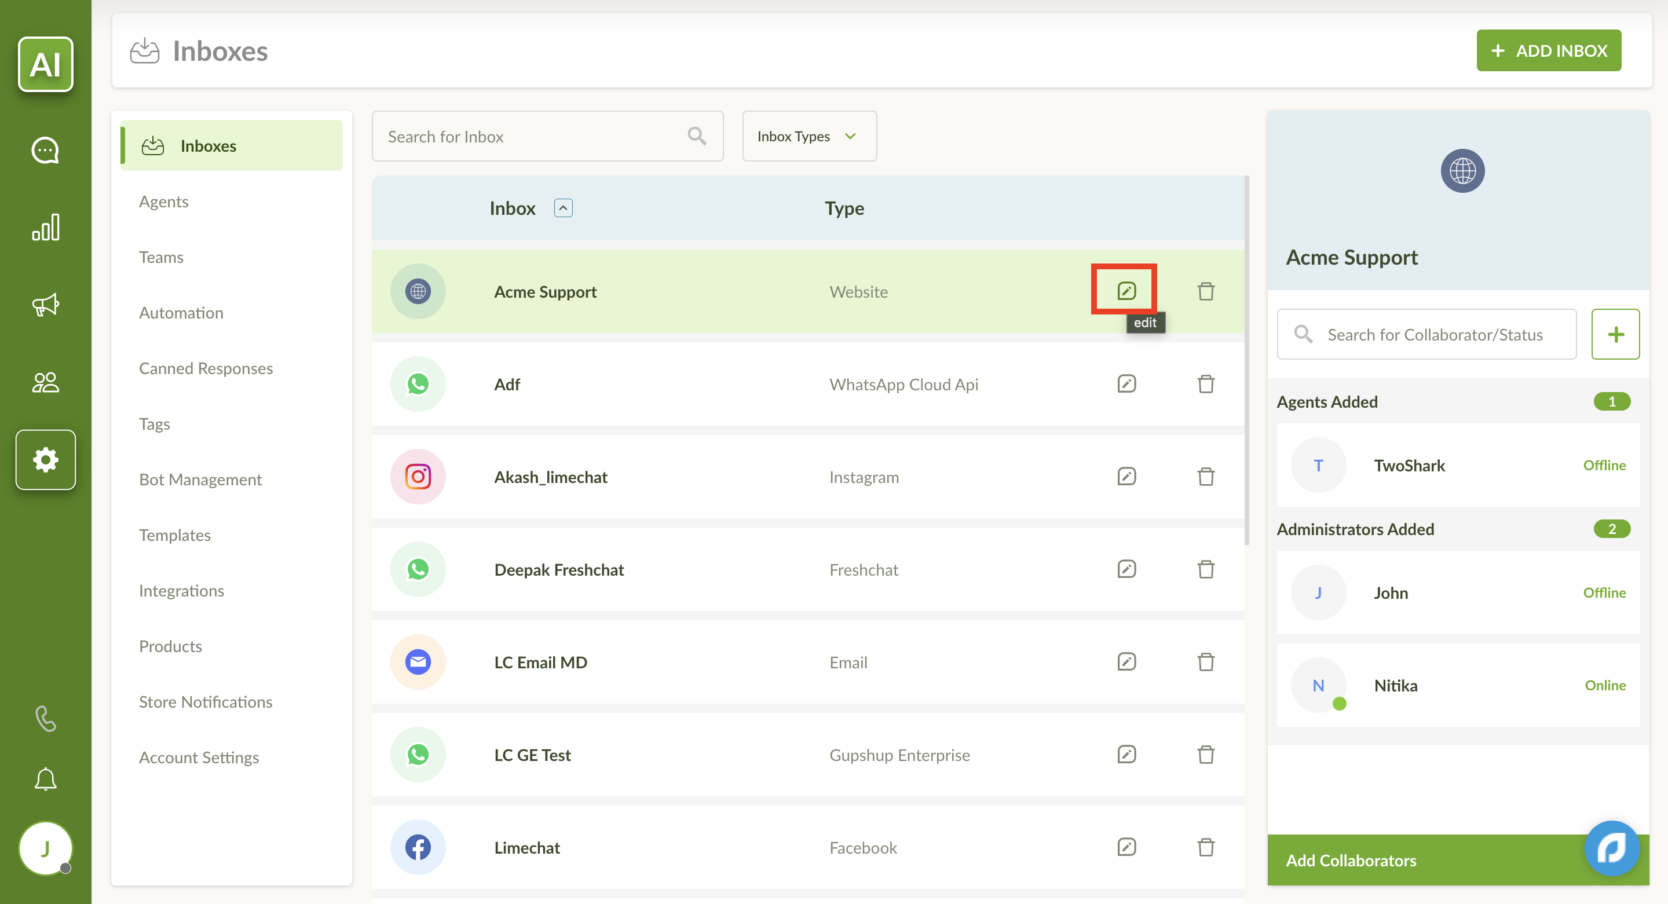
Task: Open reports bar chart icon in sidebar
Action: coord(45,227)
